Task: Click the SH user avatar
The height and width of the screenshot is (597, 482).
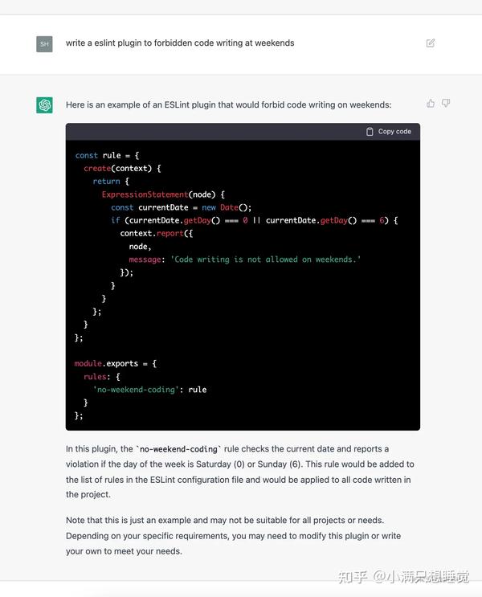Action: [44, 43]
